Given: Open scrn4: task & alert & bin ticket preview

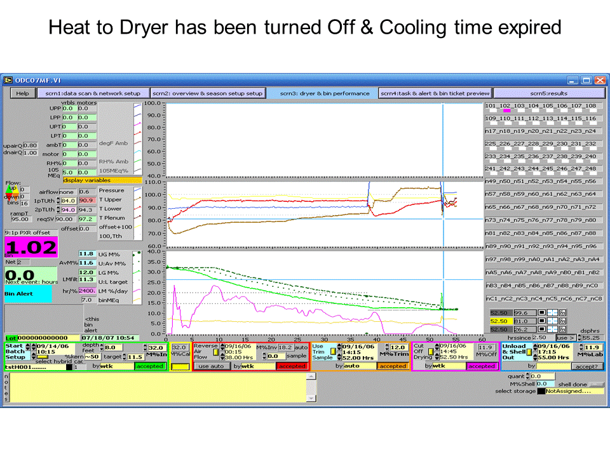Looking at the screenshot, I should [x=435, y=93].
